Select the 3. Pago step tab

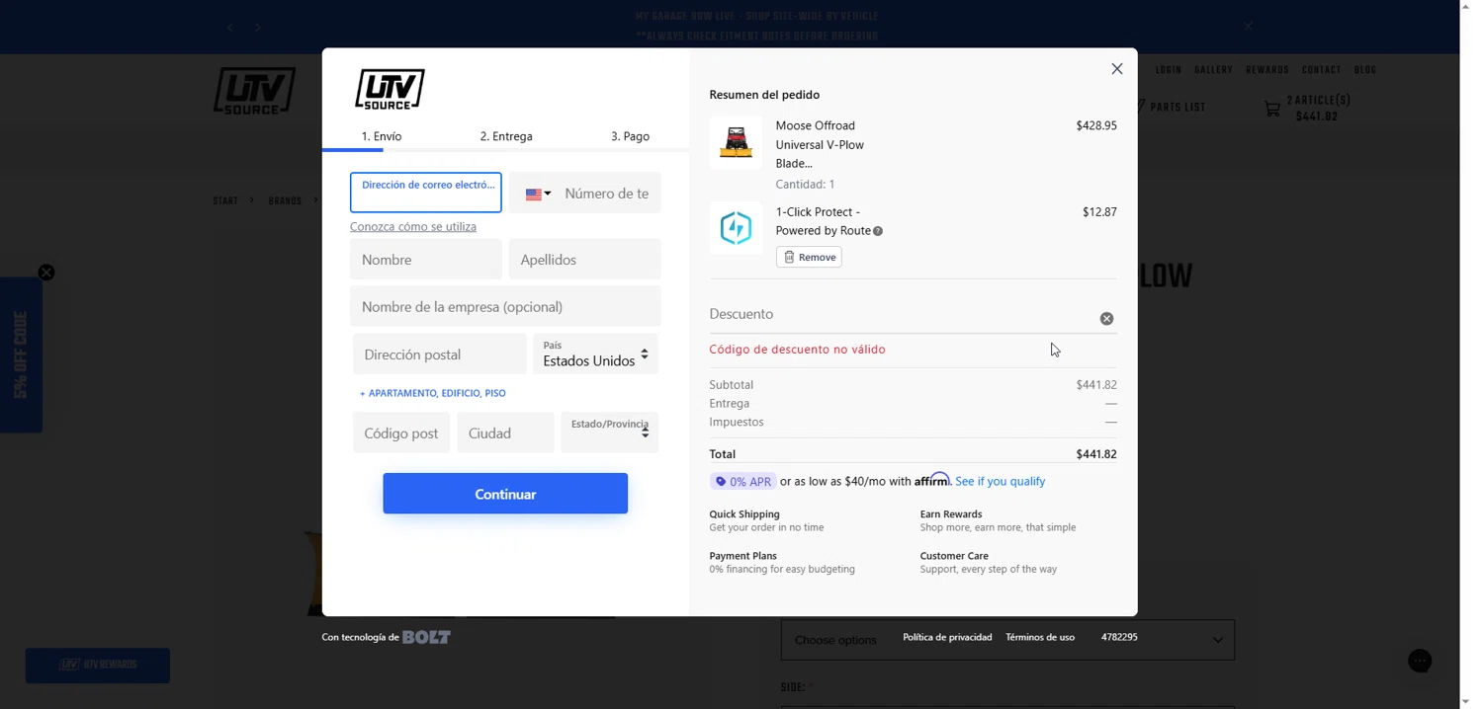click(x=630, y=136)
